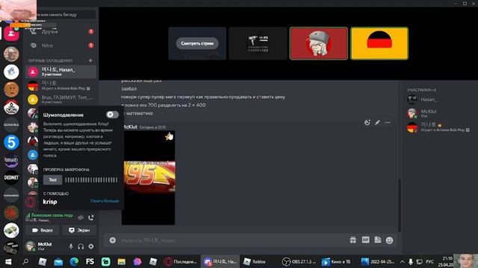The image size is (478, 268).
Task: Switch to the Кино и ТВ taskbar window
Action: click(336, 261)
